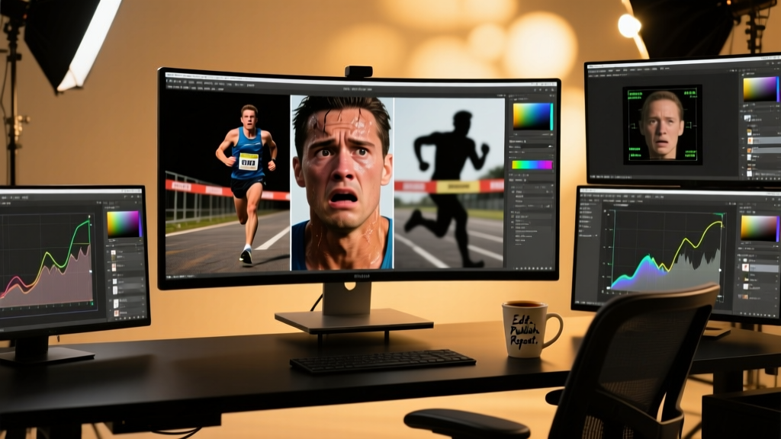Click cyan vertical strip beside center color field

coord(551,117)
